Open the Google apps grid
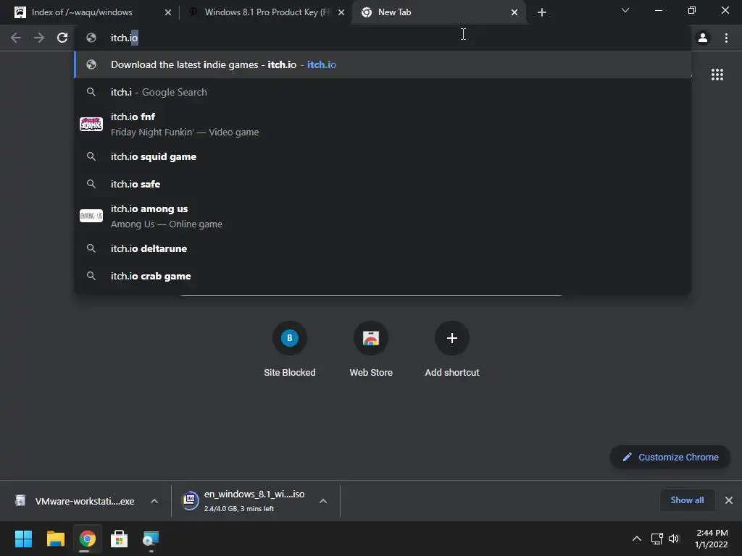The height and width of the screenshot is (556, 742). tap(717, 75)
